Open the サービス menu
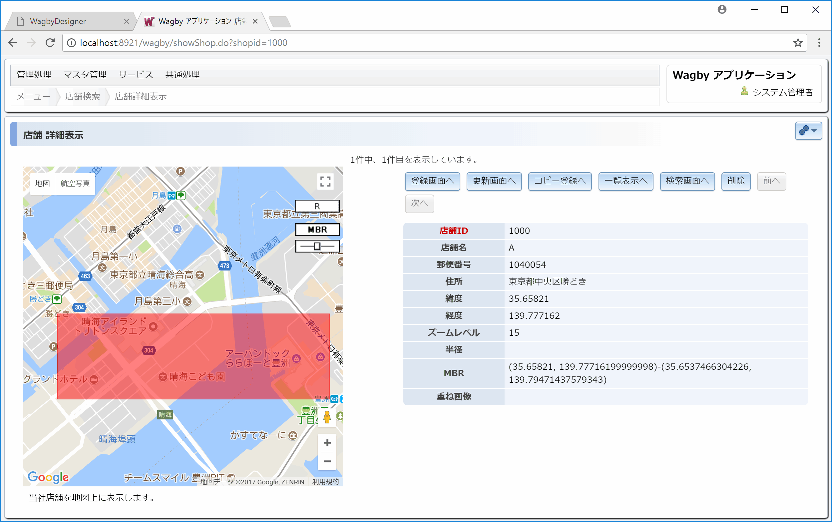 pos(136,75)
